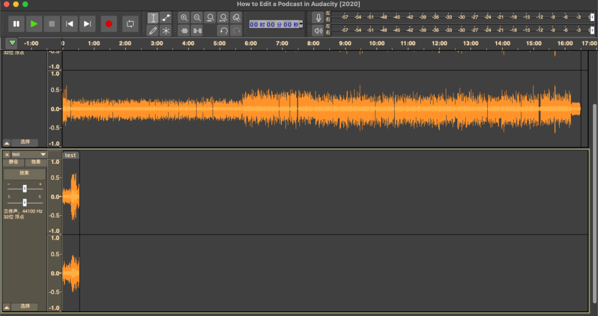Click the Trim audio outside selection icon
The height and width of the screenshot is (316, 598).
pos(184,31)
